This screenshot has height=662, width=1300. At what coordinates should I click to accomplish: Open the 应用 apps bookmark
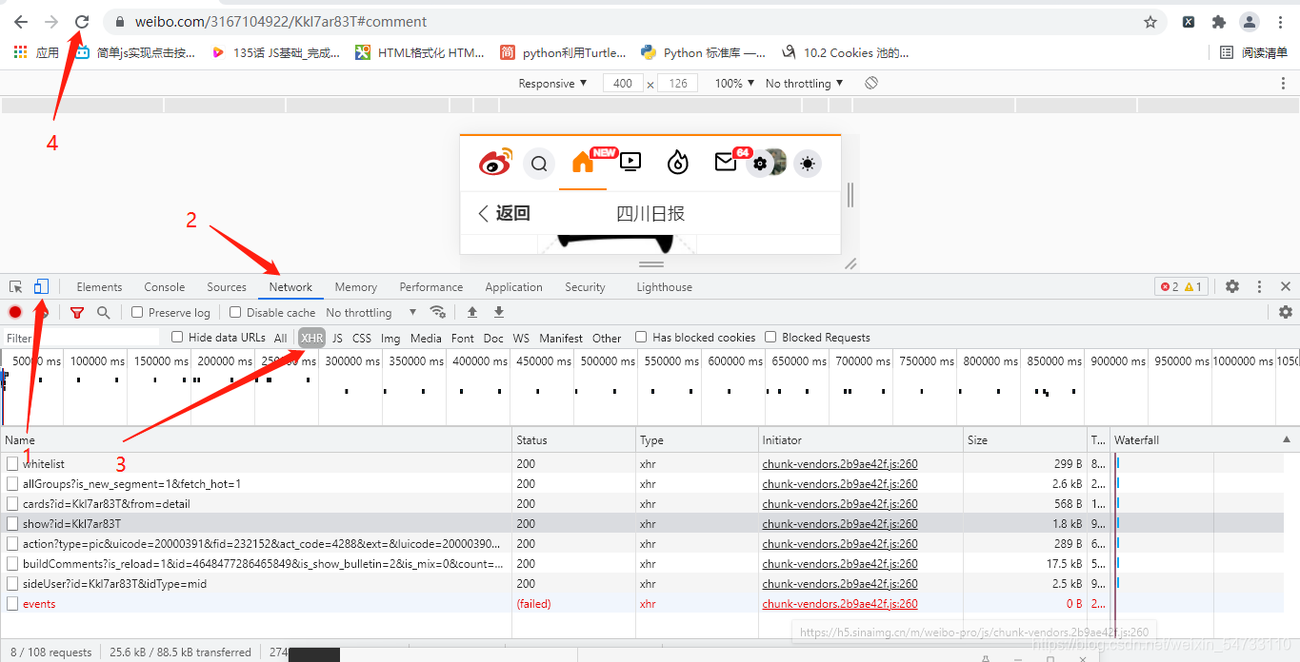click(x=37, y=52)
